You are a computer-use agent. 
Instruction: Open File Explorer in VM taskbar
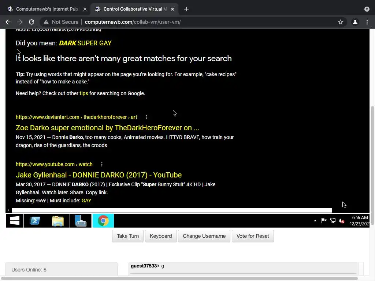tap(58, 221)
